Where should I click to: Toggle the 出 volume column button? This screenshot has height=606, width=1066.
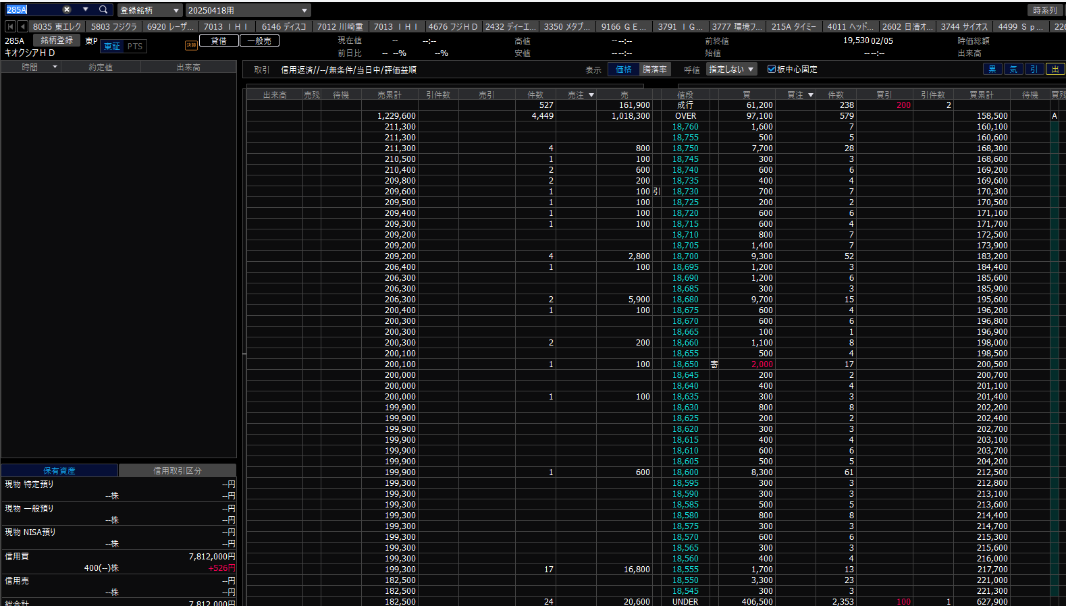1055,69
